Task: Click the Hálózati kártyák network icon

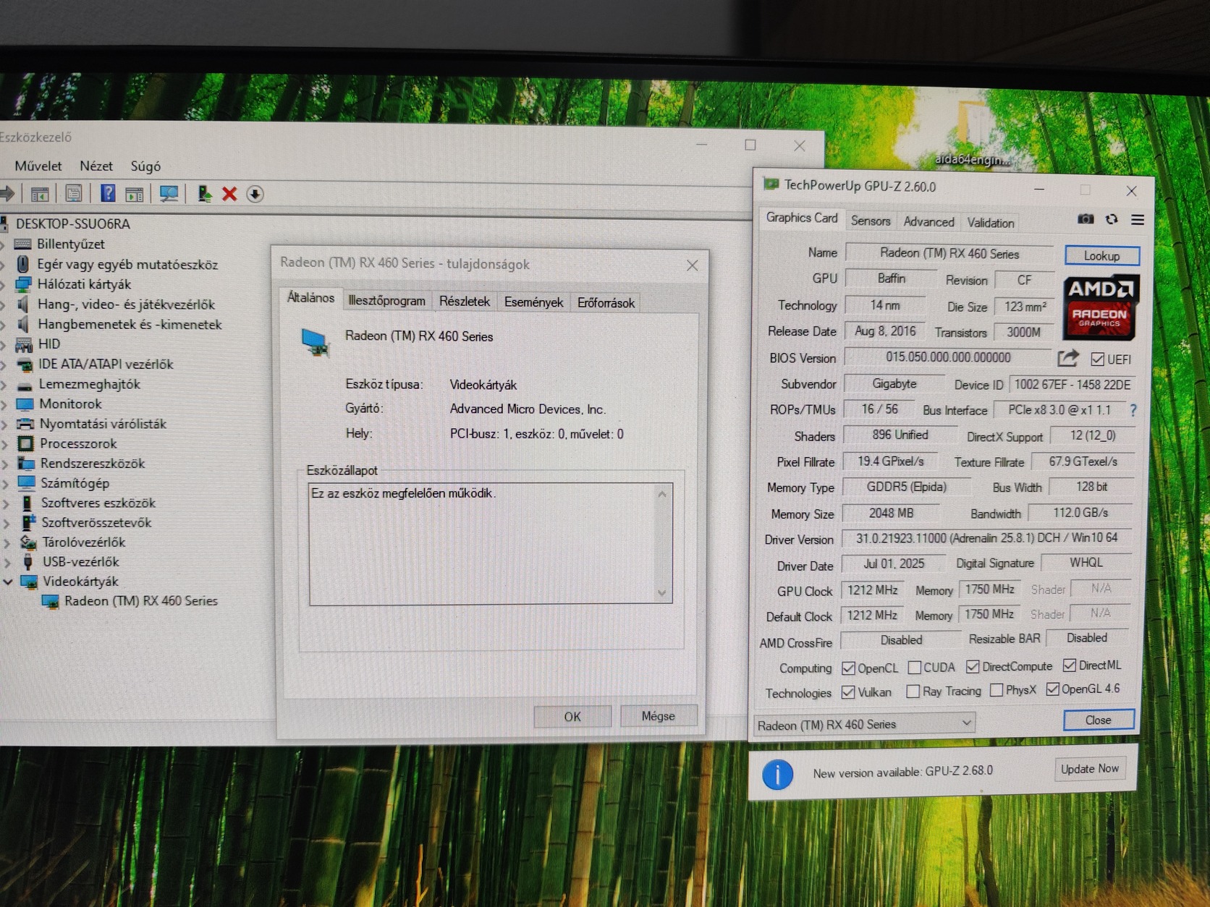Action: (24, 284)
